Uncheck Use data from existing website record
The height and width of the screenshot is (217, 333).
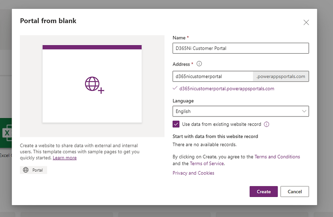pyautogui.click(x=176, y=124)
